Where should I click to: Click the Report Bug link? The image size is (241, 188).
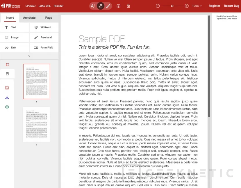pyautogui.click(x=231, y=6)
